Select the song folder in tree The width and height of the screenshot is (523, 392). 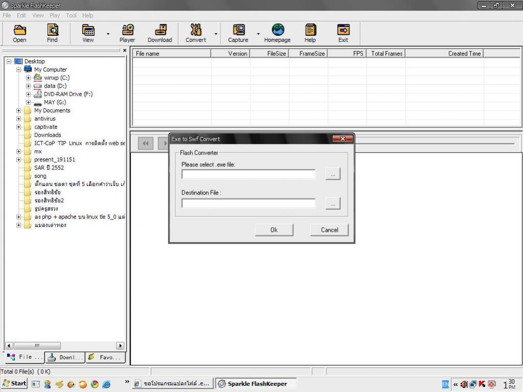coord(40,176)
